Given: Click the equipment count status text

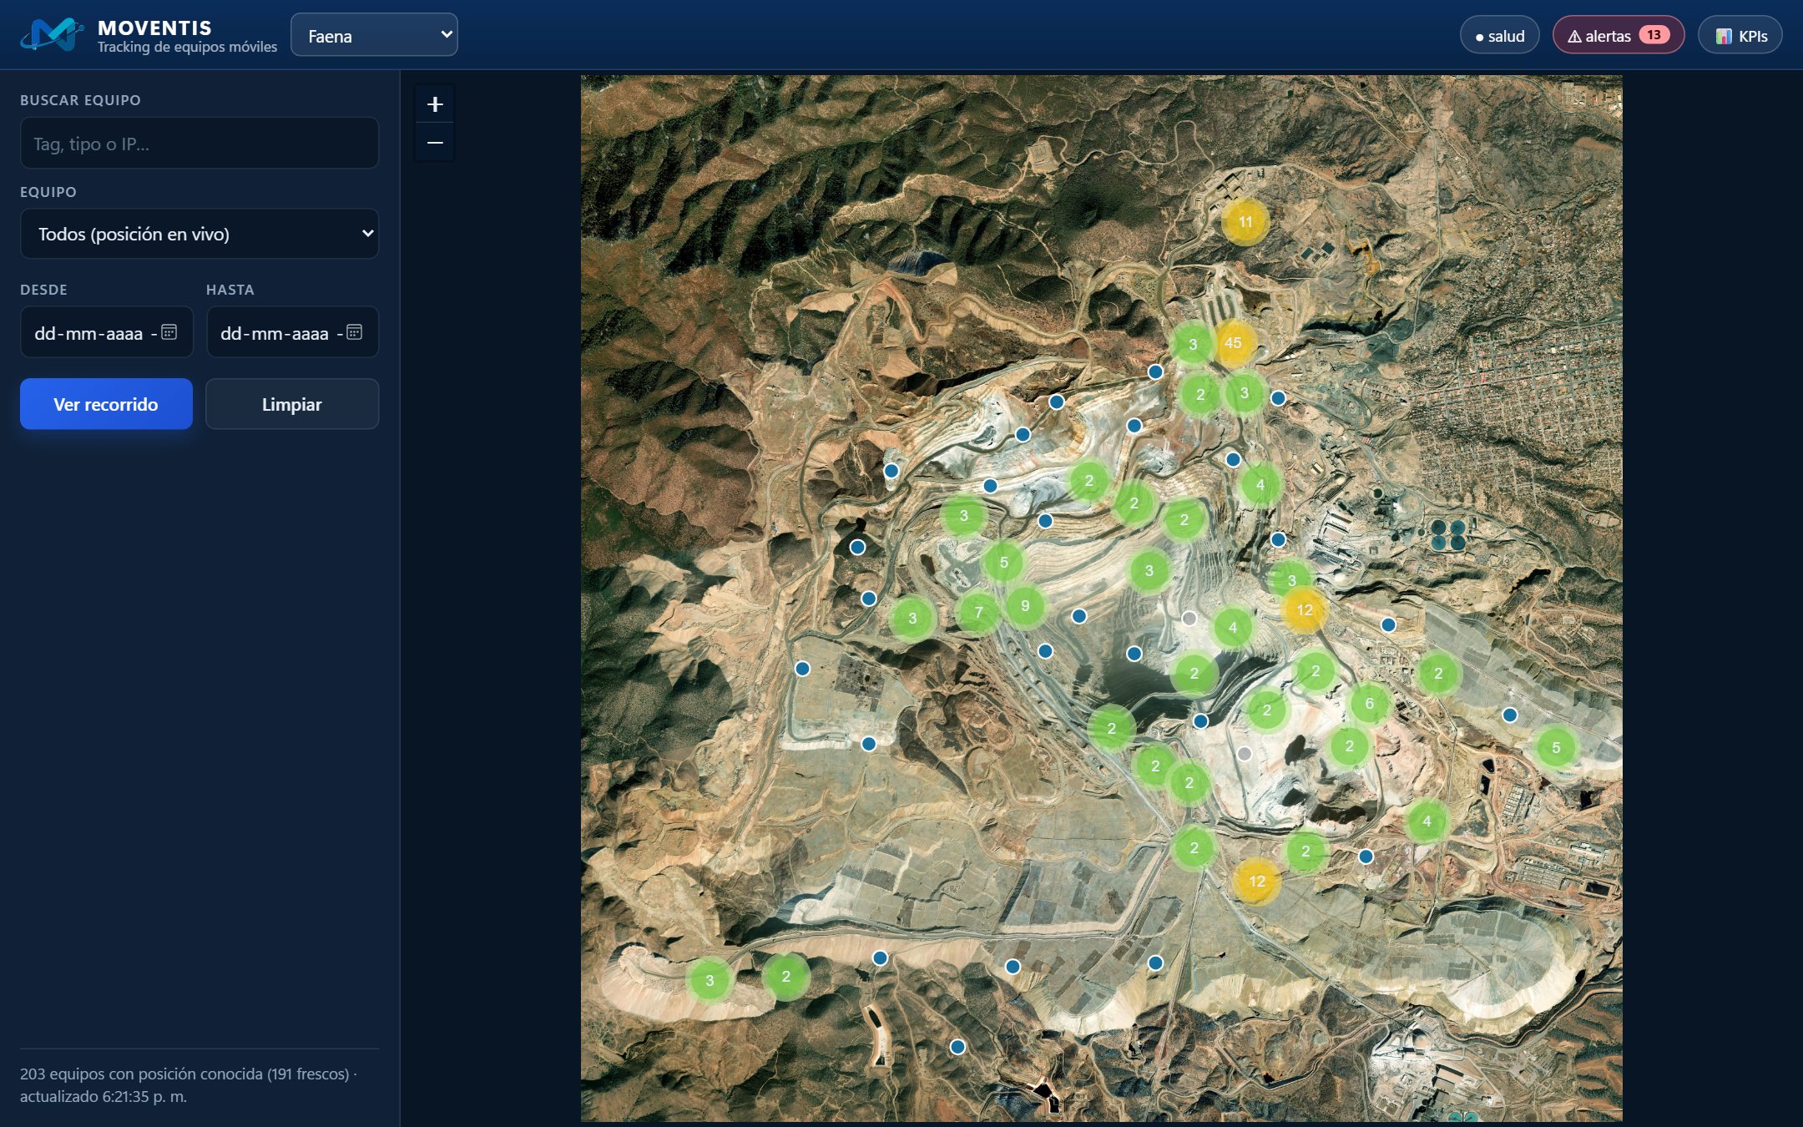Looking at the screenshot, I should pos(189,1085).
